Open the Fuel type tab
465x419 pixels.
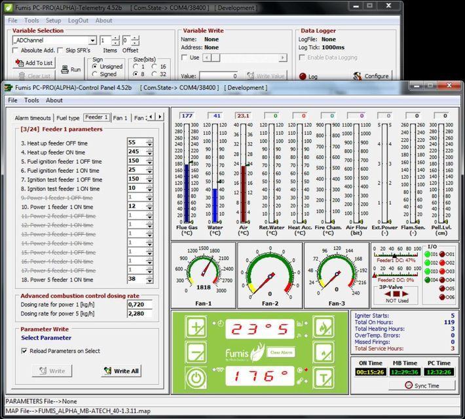pos(68,118)
